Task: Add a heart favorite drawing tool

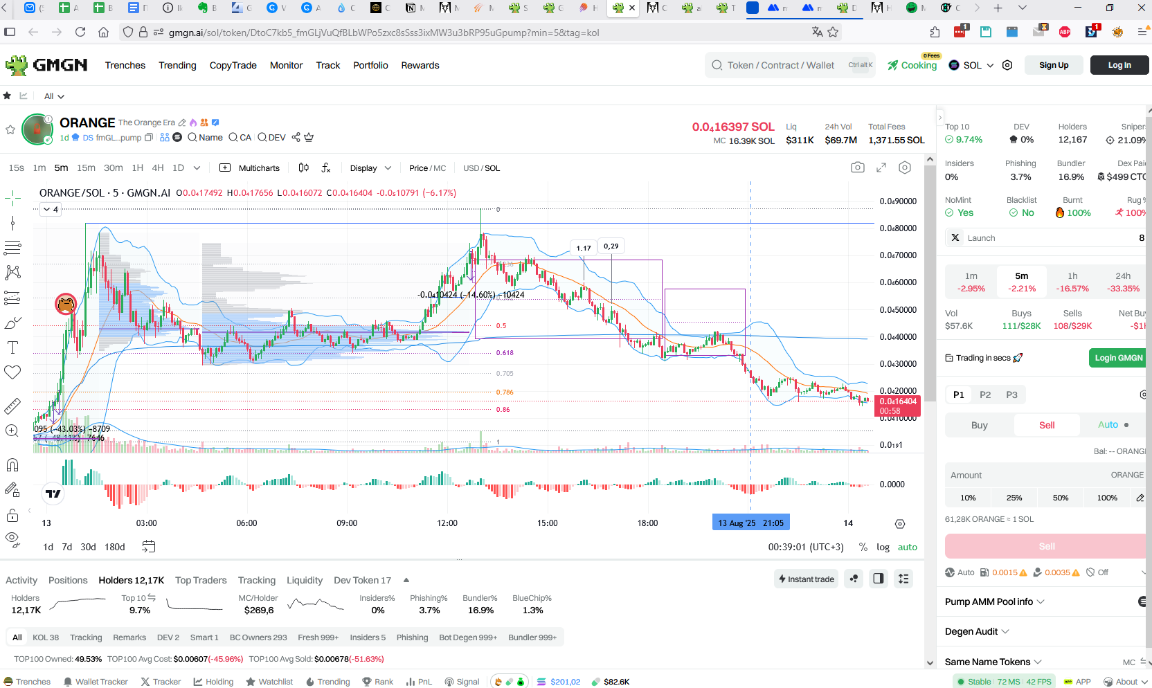Action: tap(12, 372)
